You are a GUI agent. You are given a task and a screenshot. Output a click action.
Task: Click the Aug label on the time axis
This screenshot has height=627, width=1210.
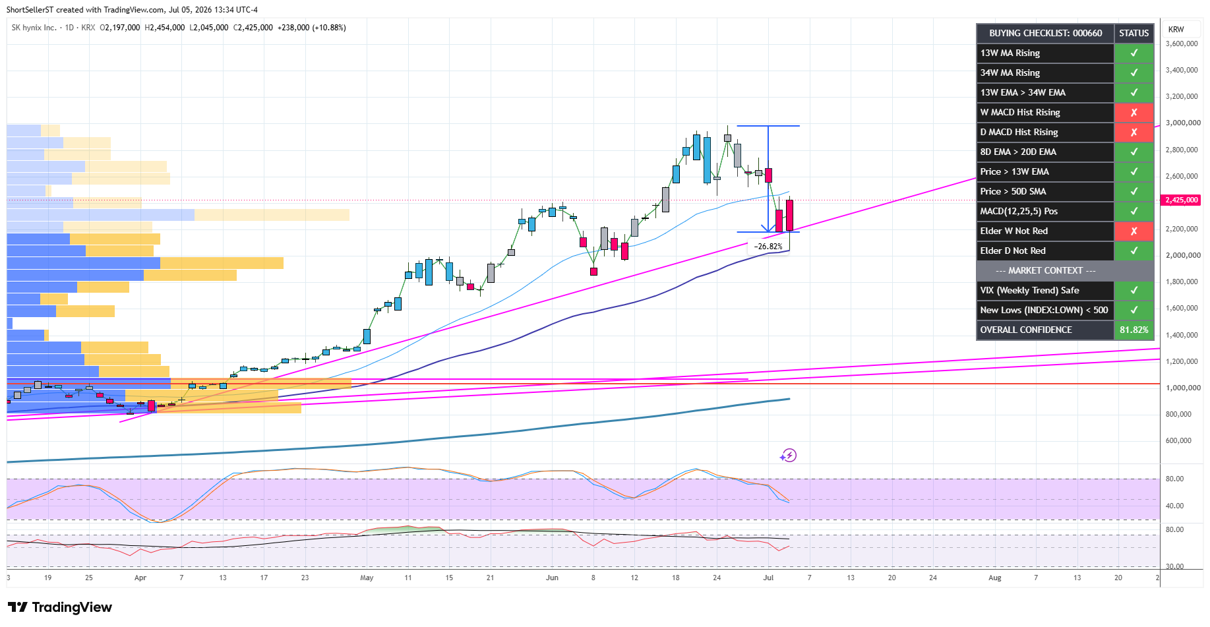(994, 578)
